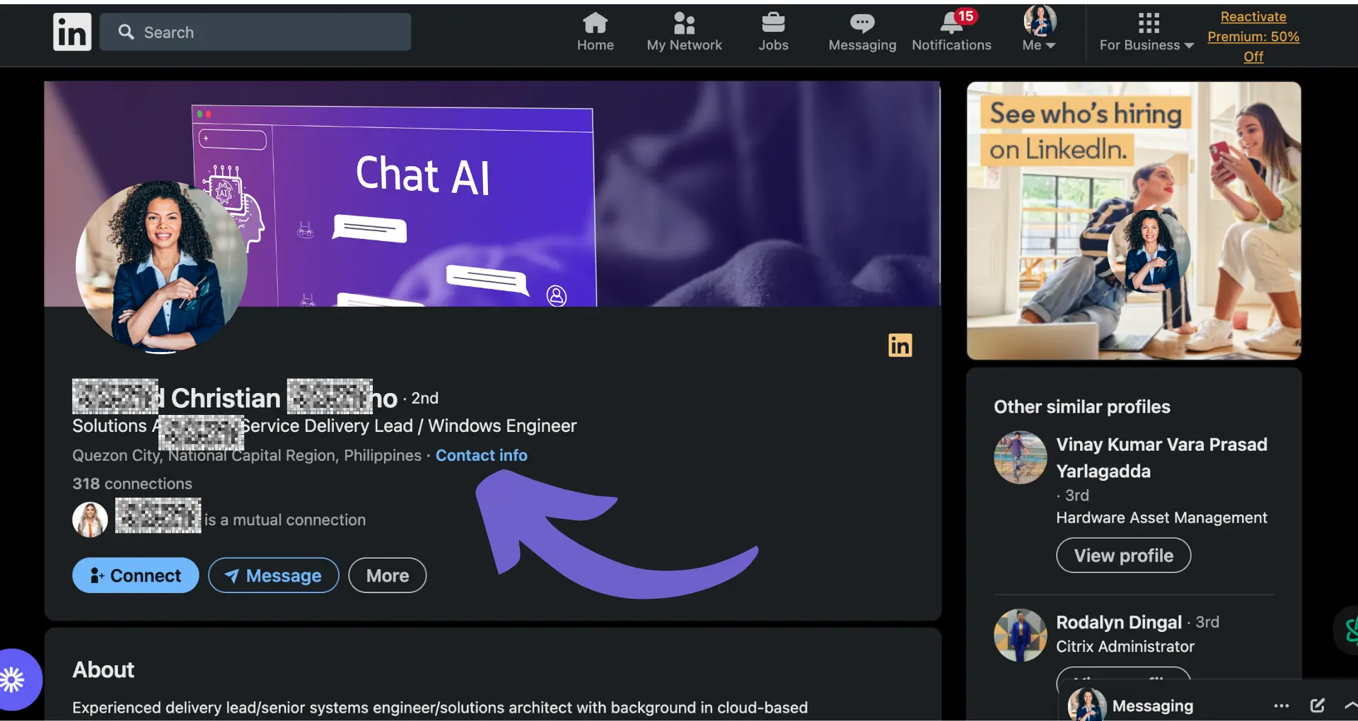1358x721 pixels.
Task: Open the Me profile dropdown
Action: (1038, 32)
